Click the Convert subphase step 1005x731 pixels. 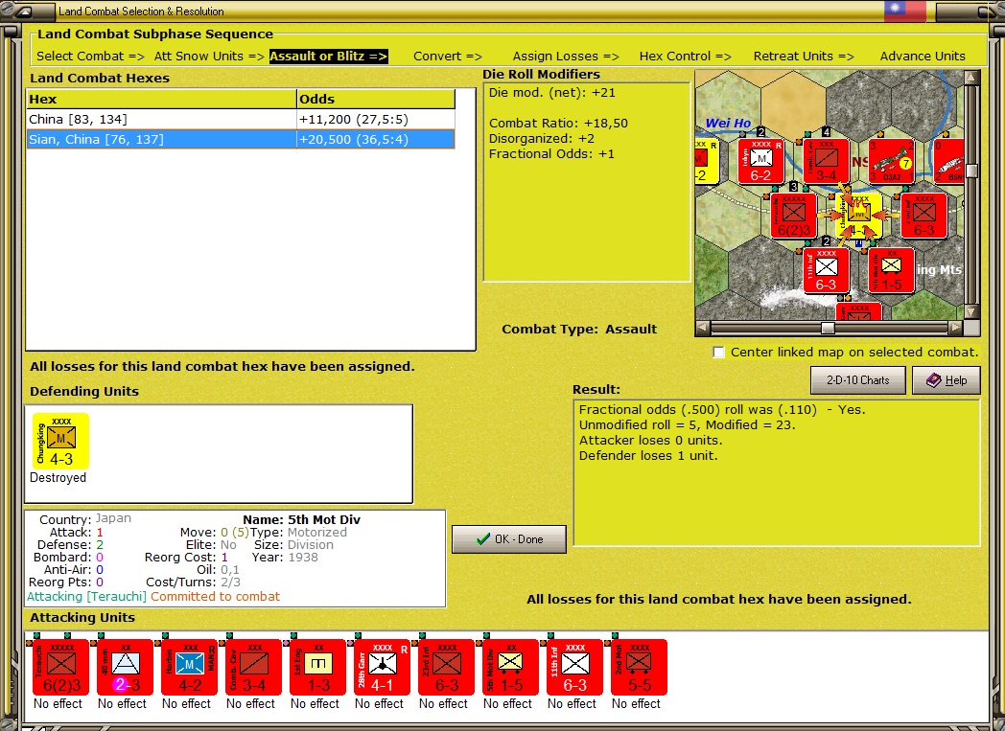tap(448, 56)
